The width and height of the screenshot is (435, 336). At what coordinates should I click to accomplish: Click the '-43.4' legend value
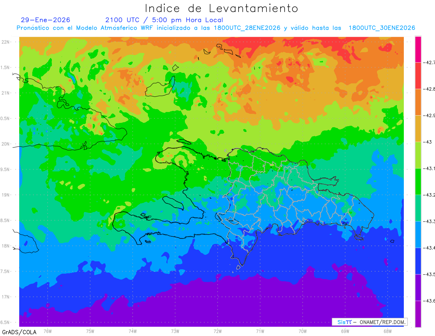429,248
